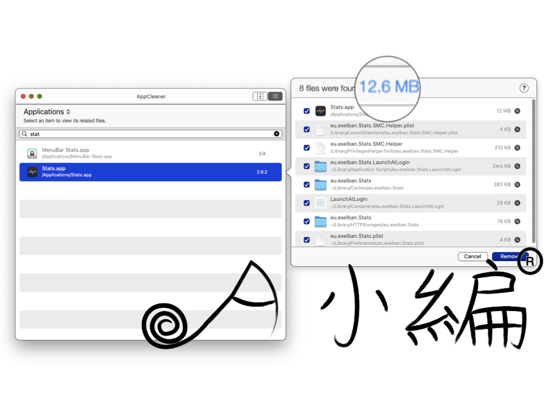Reveal the 213 KB SMC.Helper file in Finder
This screenshot has height=419, width=559.
[x=518, y=147]
